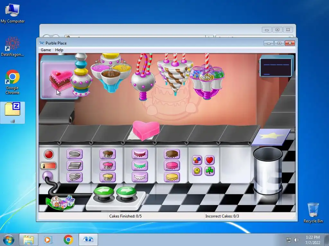The image size is (329, 246).
Task: Click the Purble Place title bar eyes icon
Action: [42, 43]
